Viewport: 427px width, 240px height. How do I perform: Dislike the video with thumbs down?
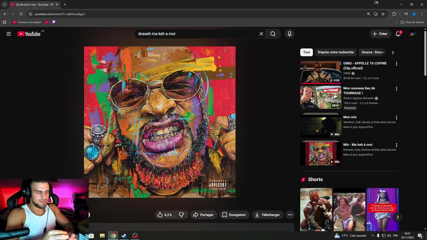tap(181, 215)
